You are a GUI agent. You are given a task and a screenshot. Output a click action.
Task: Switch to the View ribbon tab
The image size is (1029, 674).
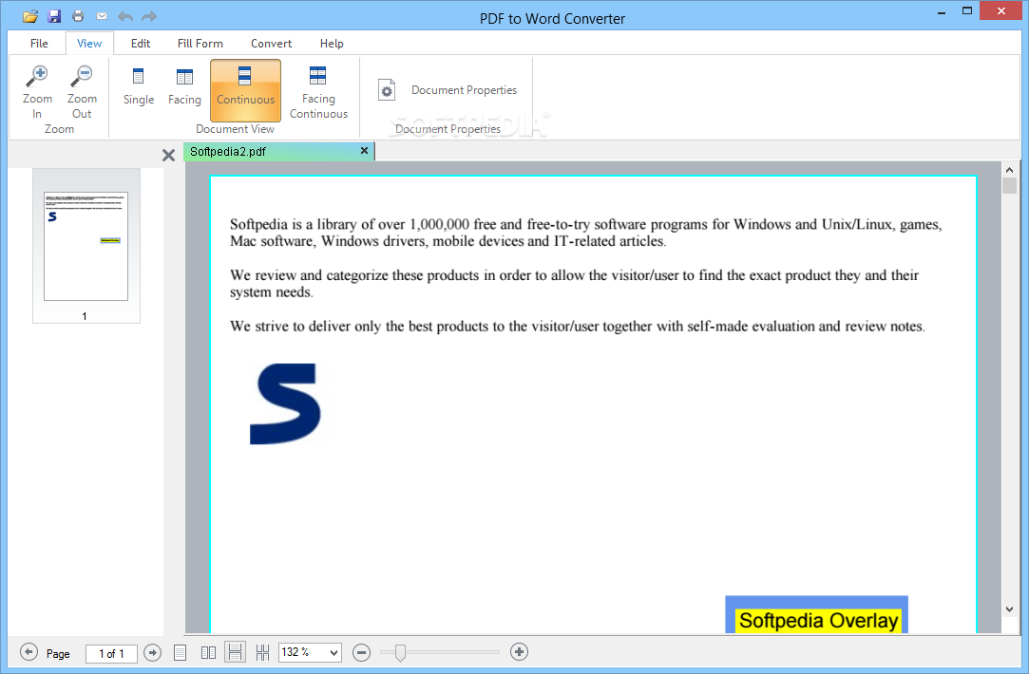pyautogui.click(x=89, y=44)
